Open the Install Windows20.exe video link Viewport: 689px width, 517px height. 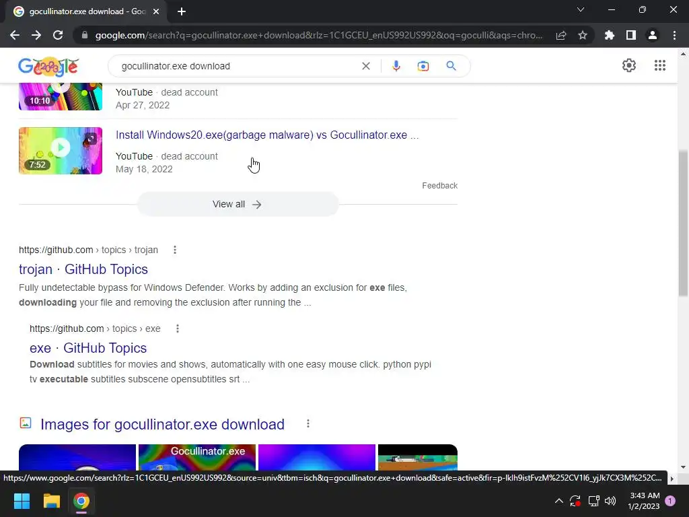[267, 135]
